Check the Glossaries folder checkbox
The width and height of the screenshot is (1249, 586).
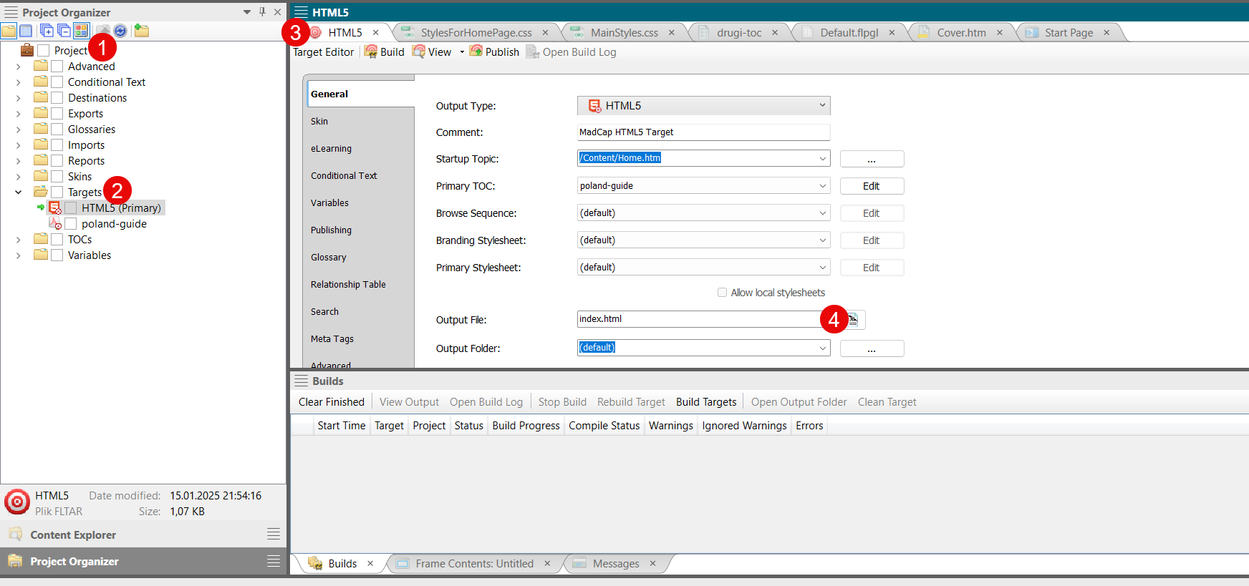(57, 129)
